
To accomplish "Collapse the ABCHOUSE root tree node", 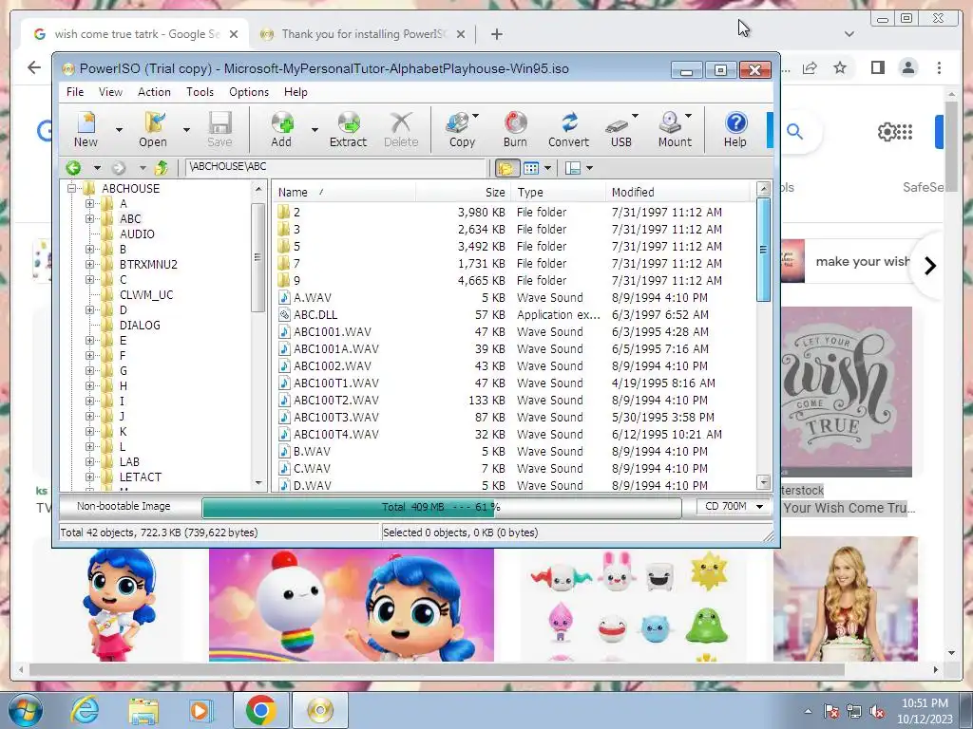I will [72, 189].
